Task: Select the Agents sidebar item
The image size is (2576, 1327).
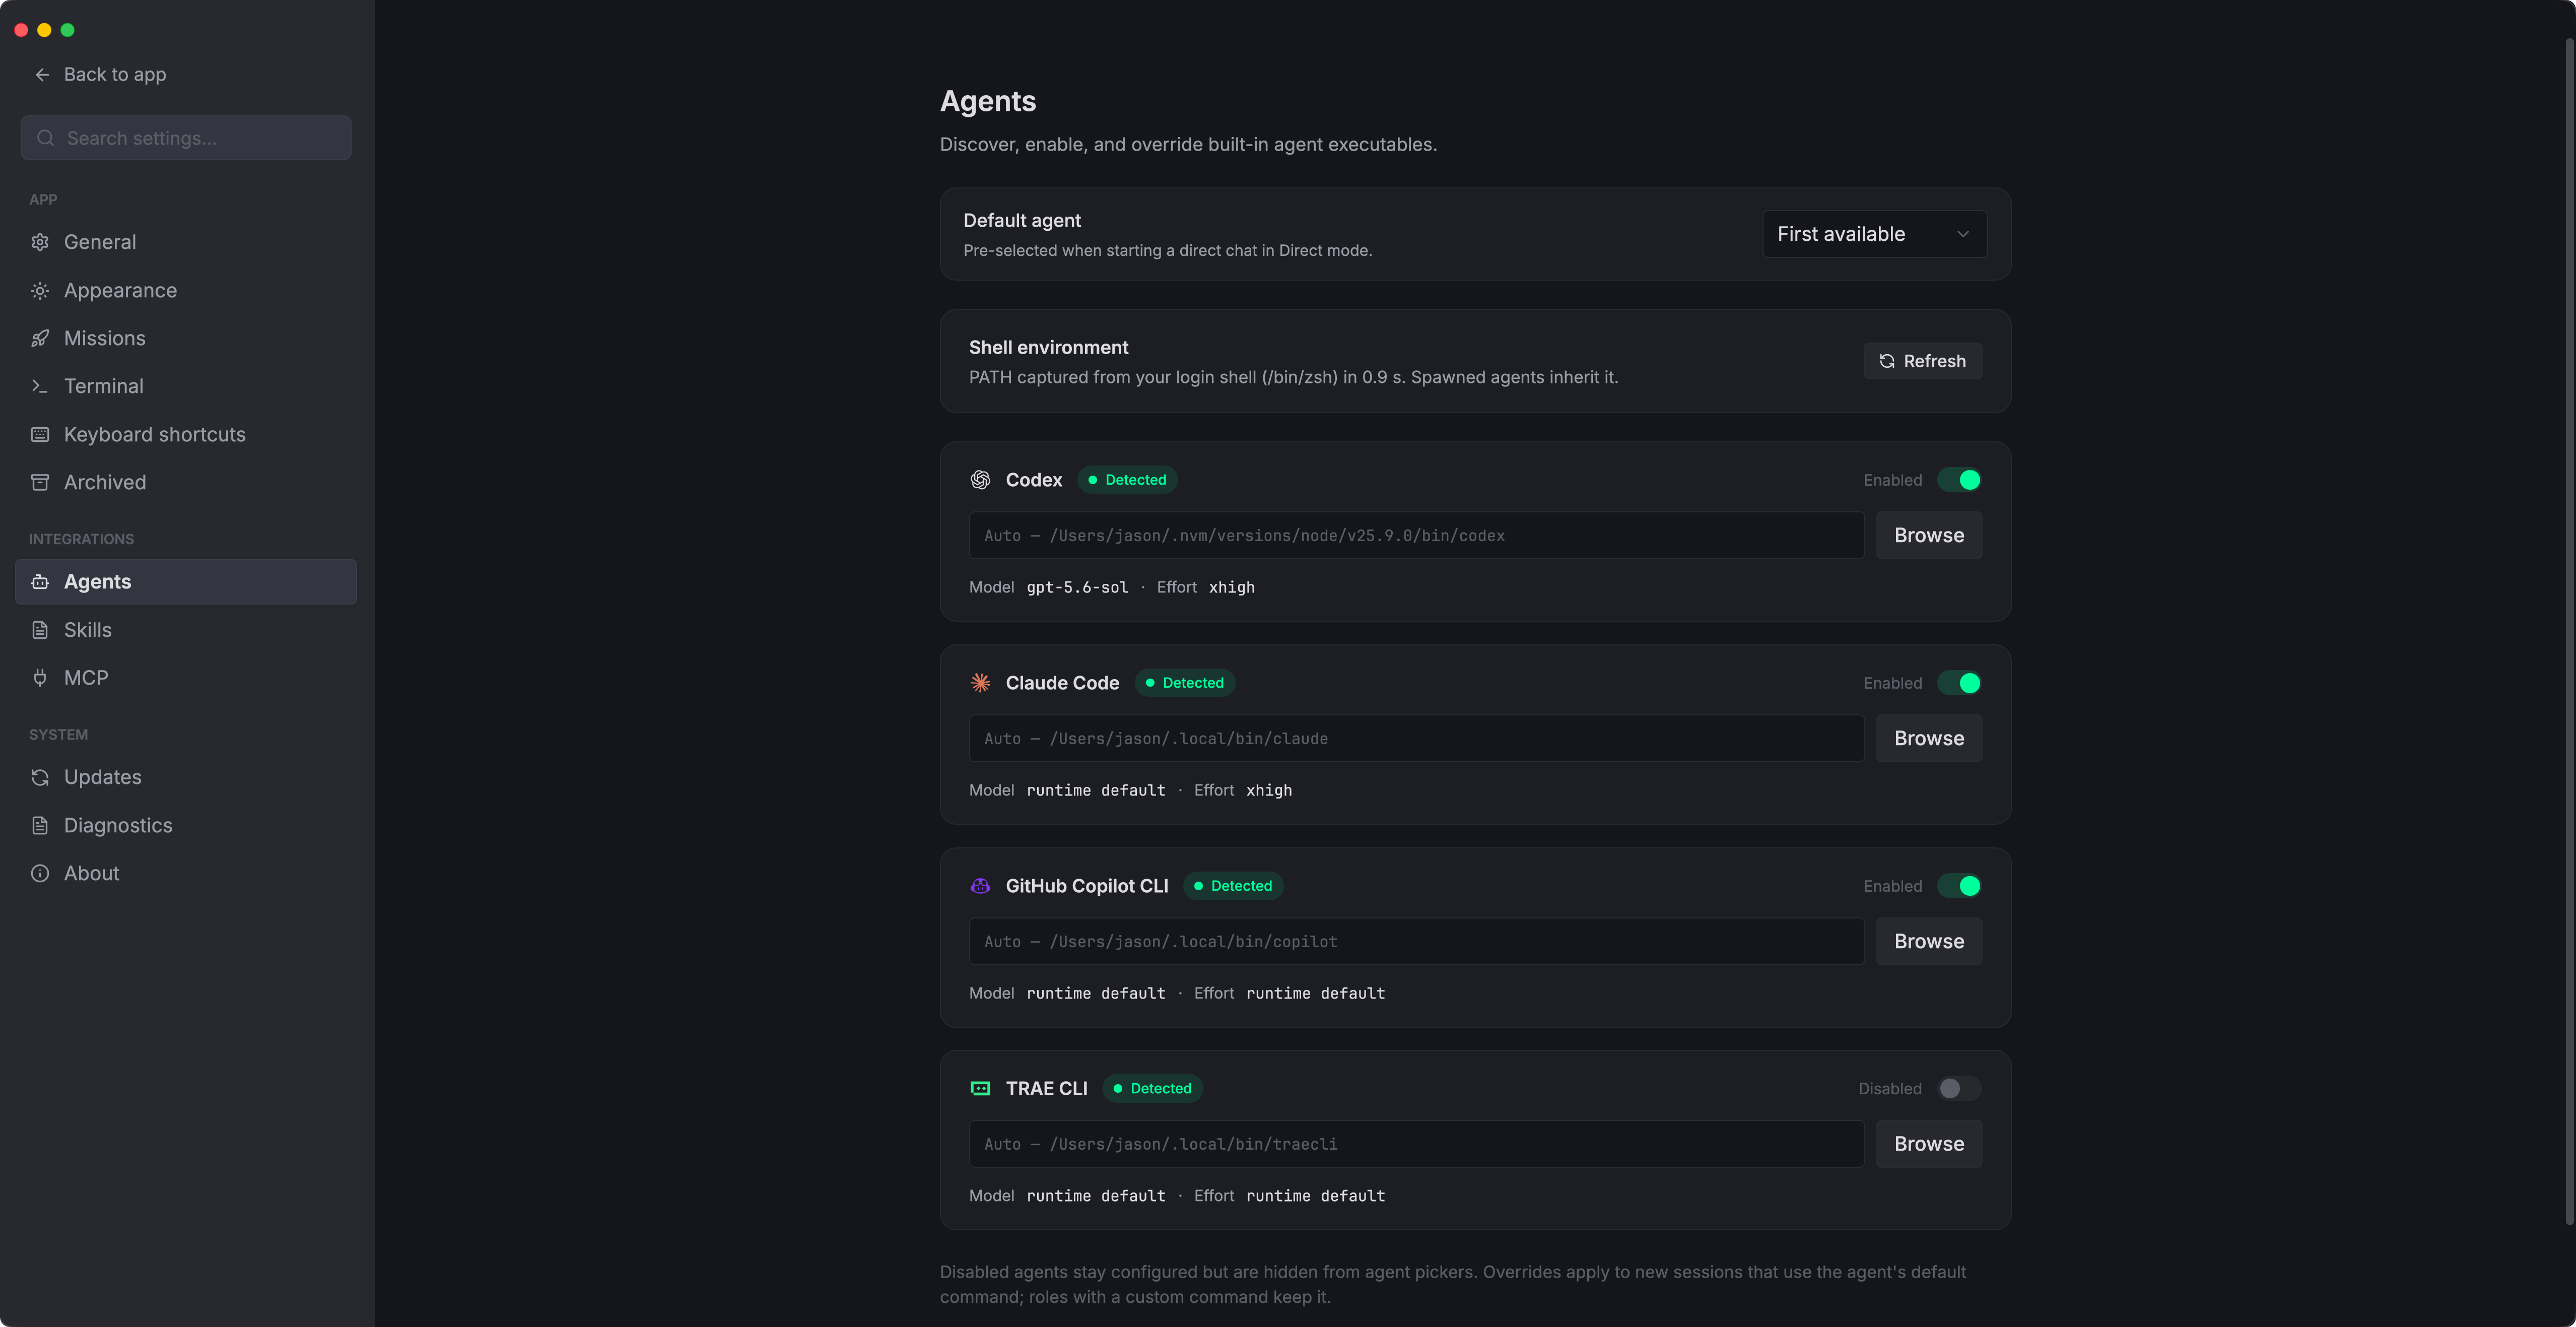Action: click(x=186, y=582)
